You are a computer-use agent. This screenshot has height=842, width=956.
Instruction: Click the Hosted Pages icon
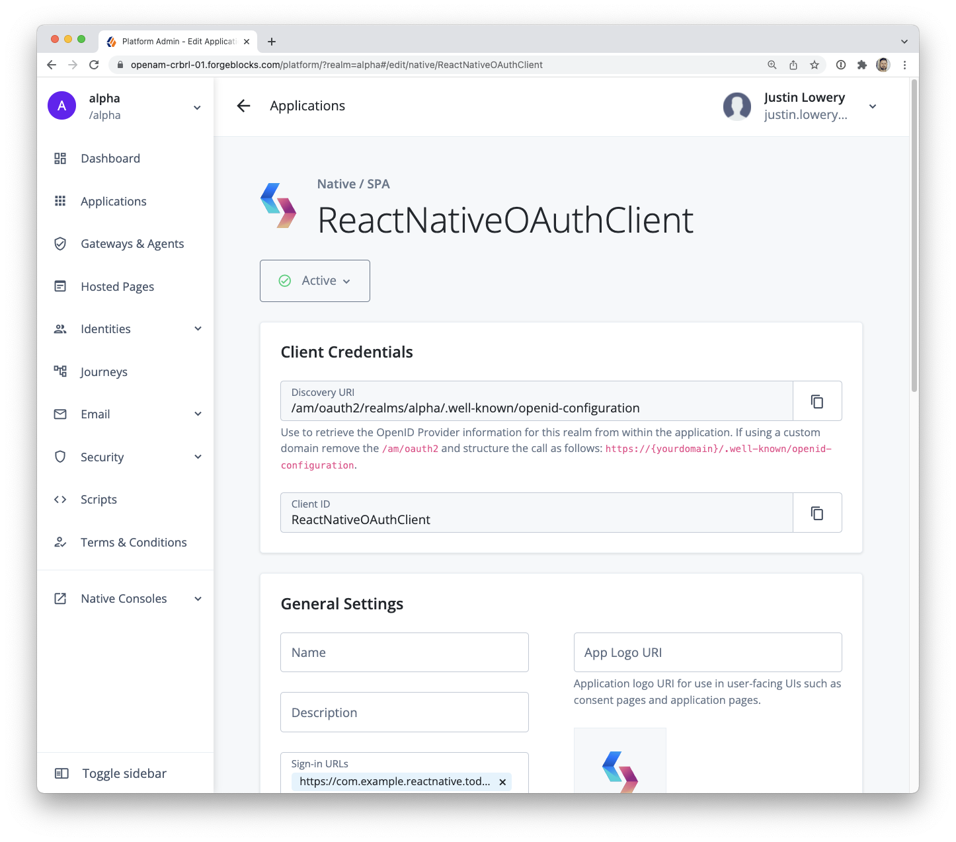tap(60, 286)
